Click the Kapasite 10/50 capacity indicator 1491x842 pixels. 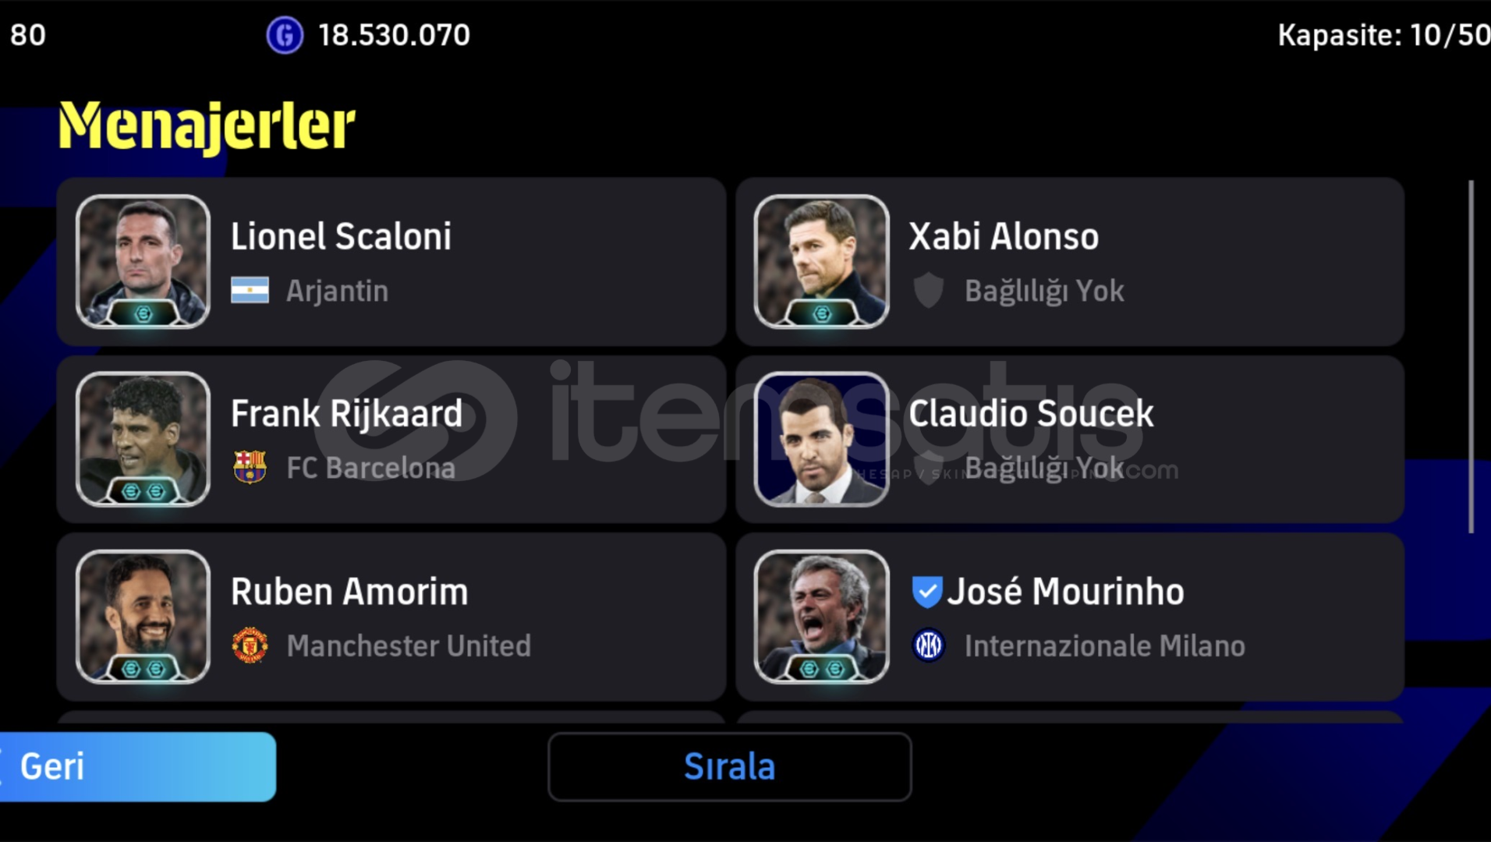[1383, 35]
